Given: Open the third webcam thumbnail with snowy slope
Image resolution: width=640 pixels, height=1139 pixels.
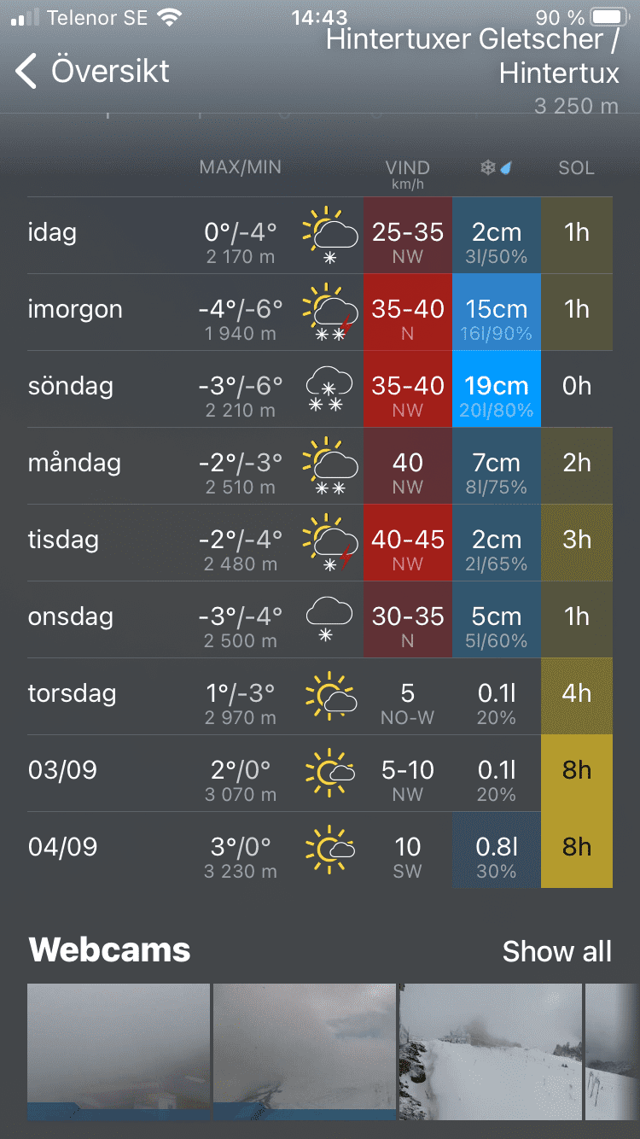Looking at the screenshot, I should 490,1052.
